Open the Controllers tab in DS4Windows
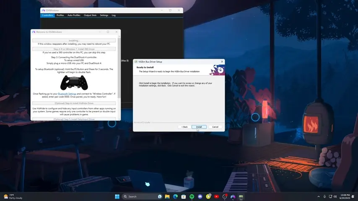Image resolution: width=358 pixels, height=201 pixels. point(47,15)
